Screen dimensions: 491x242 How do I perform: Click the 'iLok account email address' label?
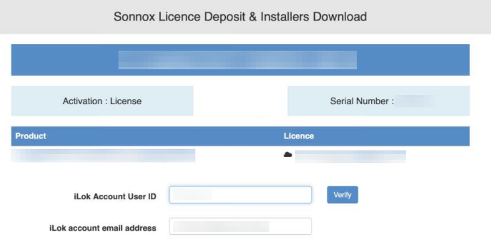tap(103, 228)
